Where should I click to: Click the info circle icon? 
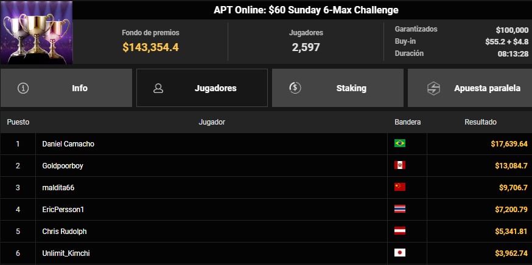click(23, 88)
